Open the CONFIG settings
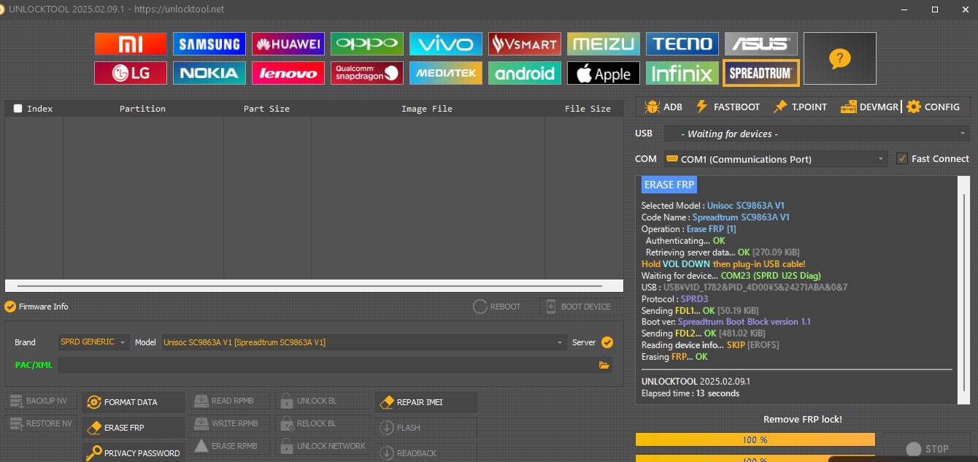 pos(933,107)
